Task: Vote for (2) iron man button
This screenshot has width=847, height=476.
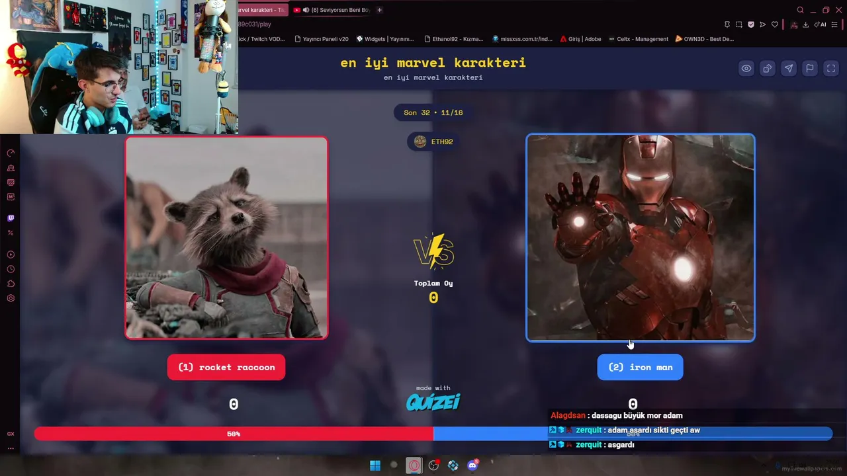Action: click(x=640, y=367)
